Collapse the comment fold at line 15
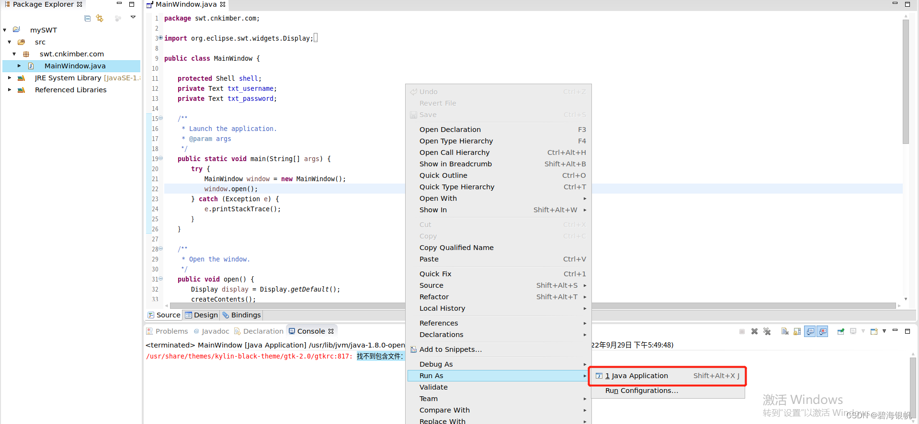The width and height of the screenshot is (919, 424). (x=161, y=118)
